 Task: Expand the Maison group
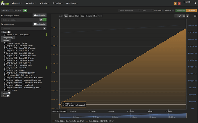[x=6, y=93]
